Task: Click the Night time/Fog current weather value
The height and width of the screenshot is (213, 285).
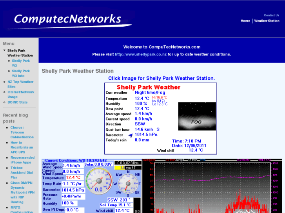Action: (x=150, y=93)
